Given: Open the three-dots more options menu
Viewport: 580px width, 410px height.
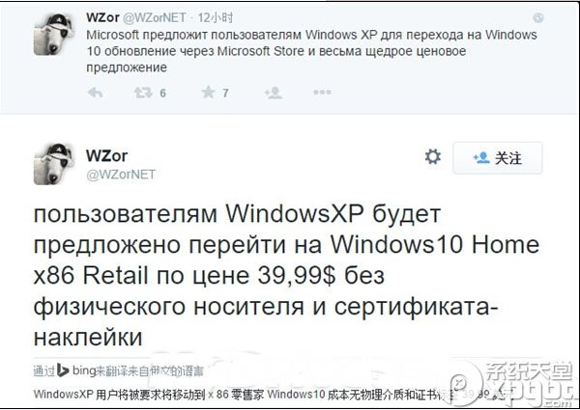Looking at the screenshot, I should [x=322, y=92].
